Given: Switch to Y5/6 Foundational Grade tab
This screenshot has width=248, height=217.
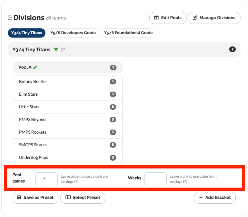Looking at the screenshot, I should point(128,33).
